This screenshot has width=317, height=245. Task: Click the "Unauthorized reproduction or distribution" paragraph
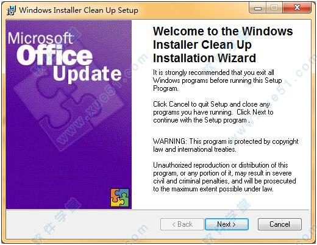224,177
